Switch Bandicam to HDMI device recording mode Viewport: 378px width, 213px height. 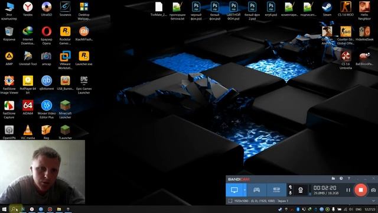click(276, 190)
